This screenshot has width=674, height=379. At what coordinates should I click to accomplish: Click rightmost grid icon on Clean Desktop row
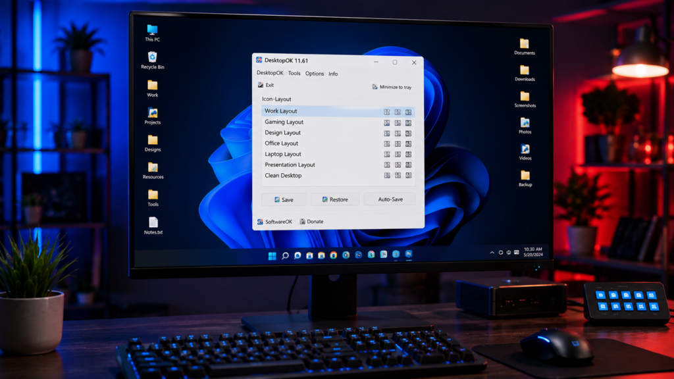pos(408,175)
